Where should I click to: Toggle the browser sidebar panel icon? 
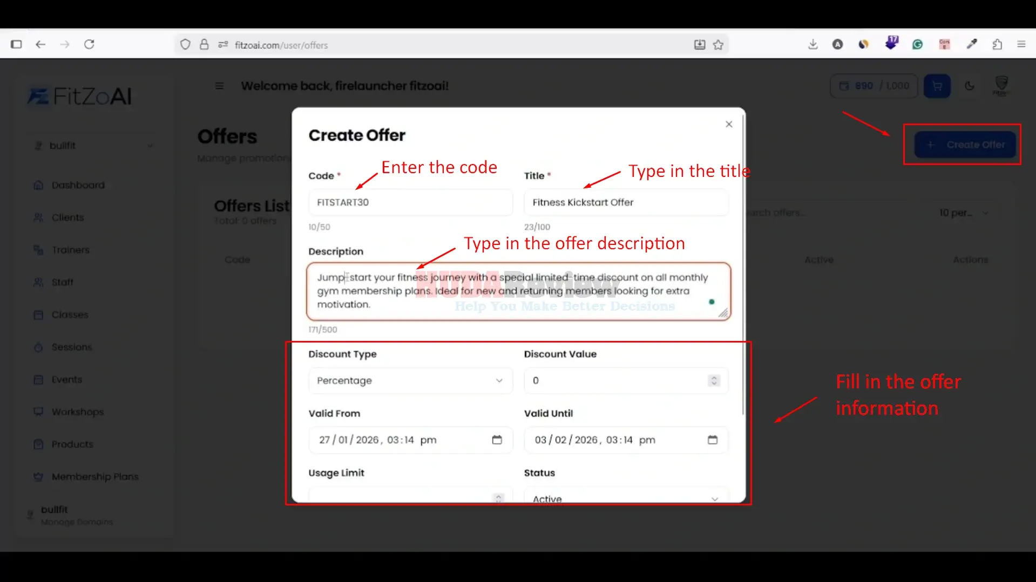(16, 45)
